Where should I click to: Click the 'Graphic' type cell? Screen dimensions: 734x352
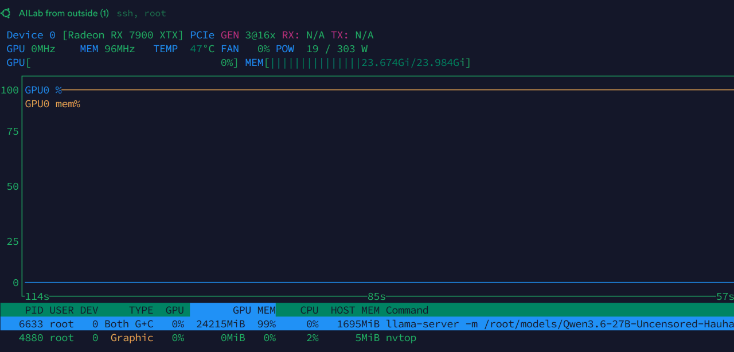click(132, 338)
